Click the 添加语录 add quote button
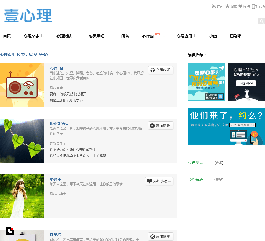This screenshot has width=265, height=241. point(161,126)
